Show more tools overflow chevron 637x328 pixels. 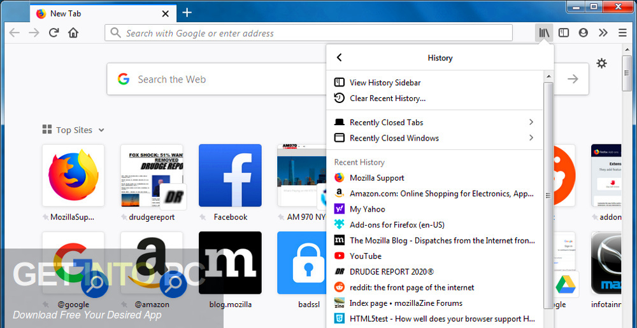coord(603,33)
